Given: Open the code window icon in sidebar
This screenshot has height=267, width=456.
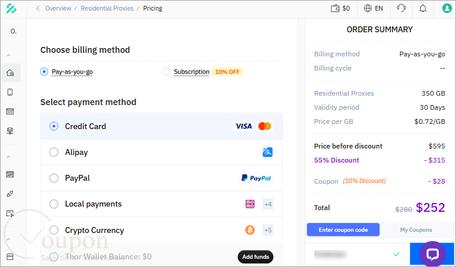Looking at the screenshot, I should [10, 111].
